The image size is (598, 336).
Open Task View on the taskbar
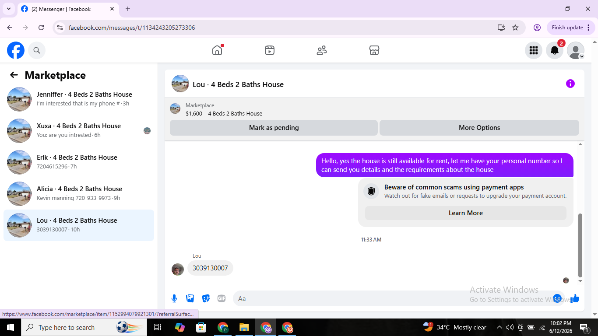158,327
